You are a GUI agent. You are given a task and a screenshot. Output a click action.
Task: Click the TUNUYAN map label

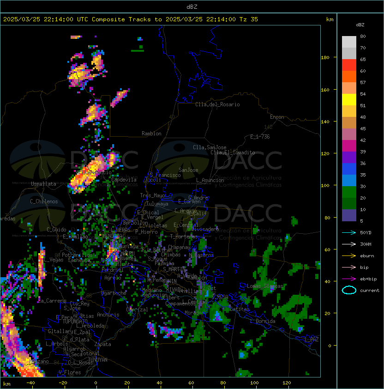click(x=98, y=360)
